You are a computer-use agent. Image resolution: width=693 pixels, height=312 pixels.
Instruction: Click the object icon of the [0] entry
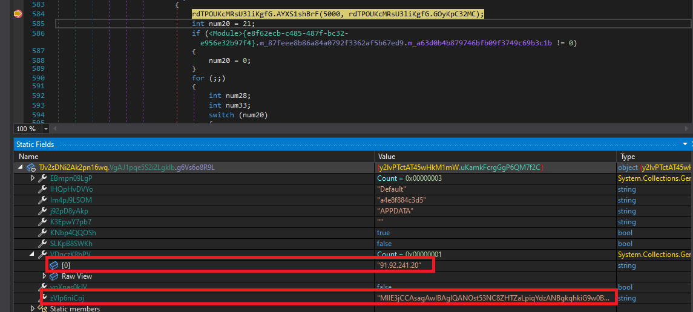click(53, 265)
